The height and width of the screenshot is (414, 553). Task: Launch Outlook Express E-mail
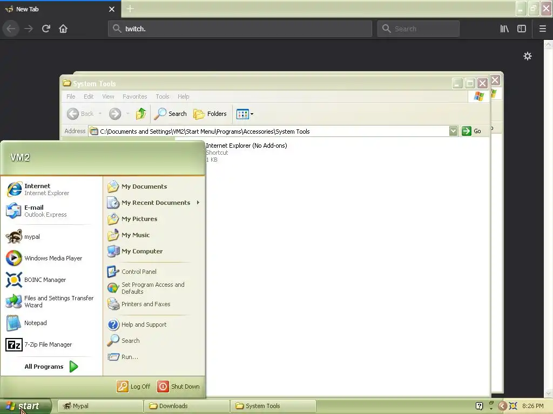51,211
